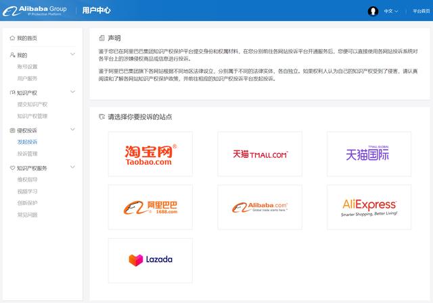
Task: Click the icon beside 请选择你要投诉的站点
Action: (x=102, y=117)
